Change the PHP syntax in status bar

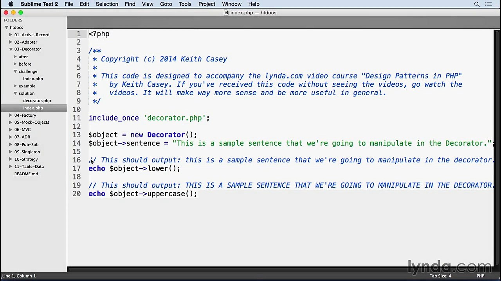coord(480,276)
